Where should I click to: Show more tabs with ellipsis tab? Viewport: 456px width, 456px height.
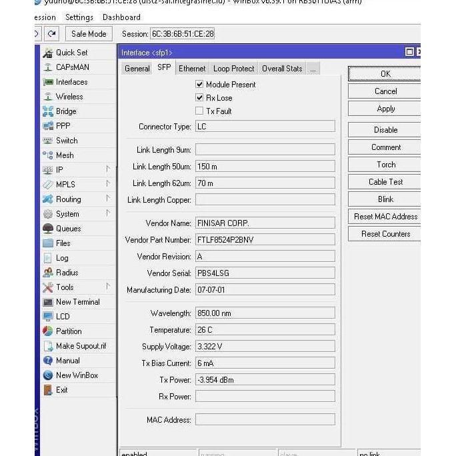[x=313, y=69]
